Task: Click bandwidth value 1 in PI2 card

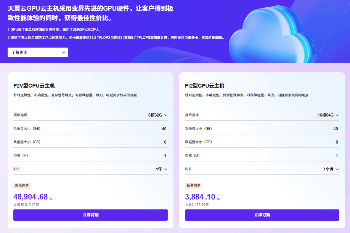Action: pyautogui.click(x=337, y=156)
